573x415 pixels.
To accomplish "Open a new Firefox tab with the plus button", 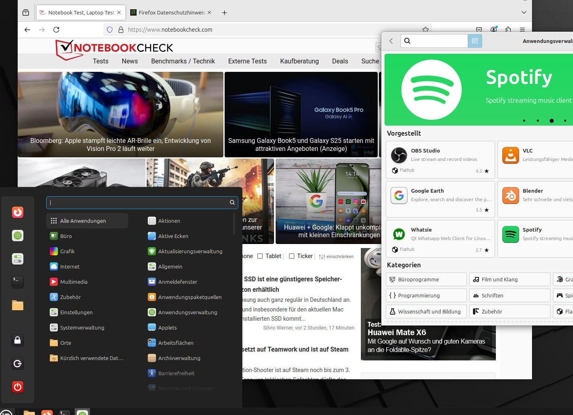I will (224, 13).
